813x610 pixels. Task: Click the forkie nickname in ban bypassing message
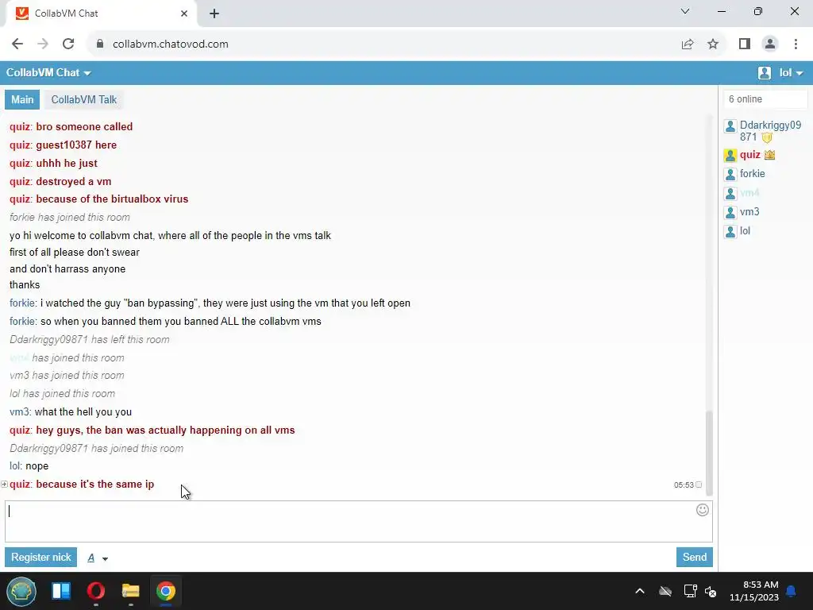pos(23,303)
